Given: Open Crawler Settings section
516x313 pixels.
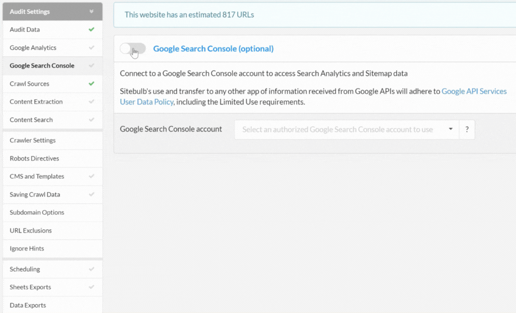Looking at the screenshot, I should (x=53, y=140).
